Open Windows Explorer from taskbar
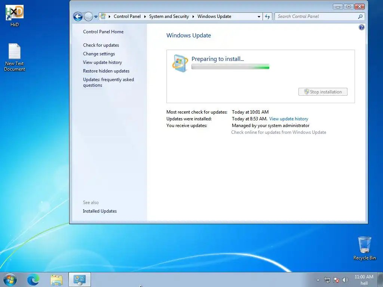 (56, 280)
